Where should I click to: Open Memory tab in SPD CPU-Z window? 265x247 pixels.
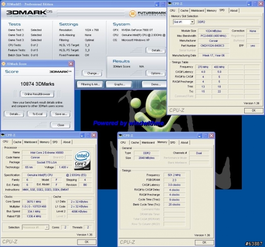click(x=212, y=11)
